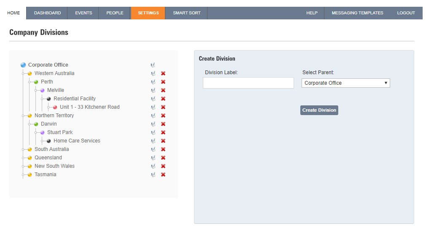Select Darwin in the division tree
Screen dimensions: 426x231
coord(49,124)
